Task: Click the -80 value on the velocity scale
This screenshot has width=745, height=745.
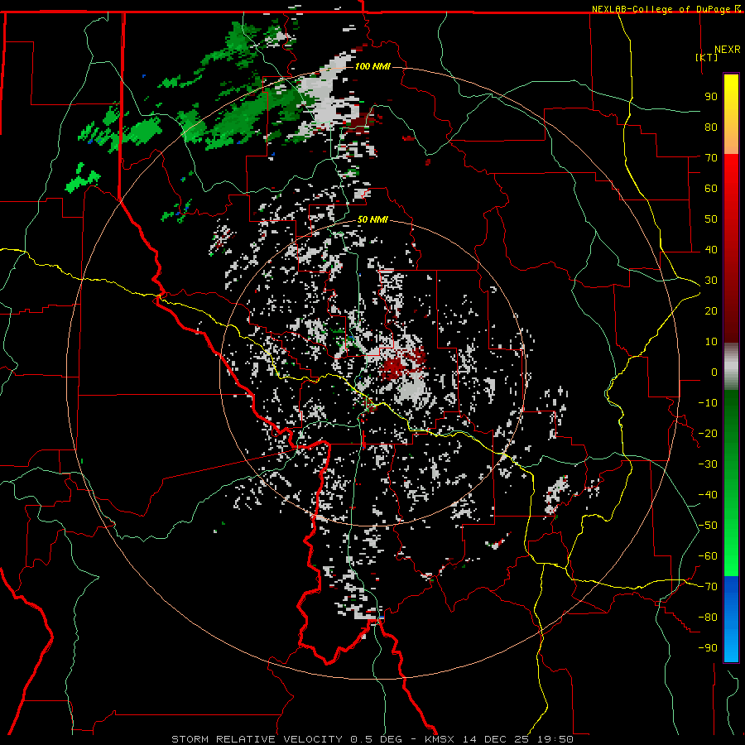Action: click(x=708, y=618)
